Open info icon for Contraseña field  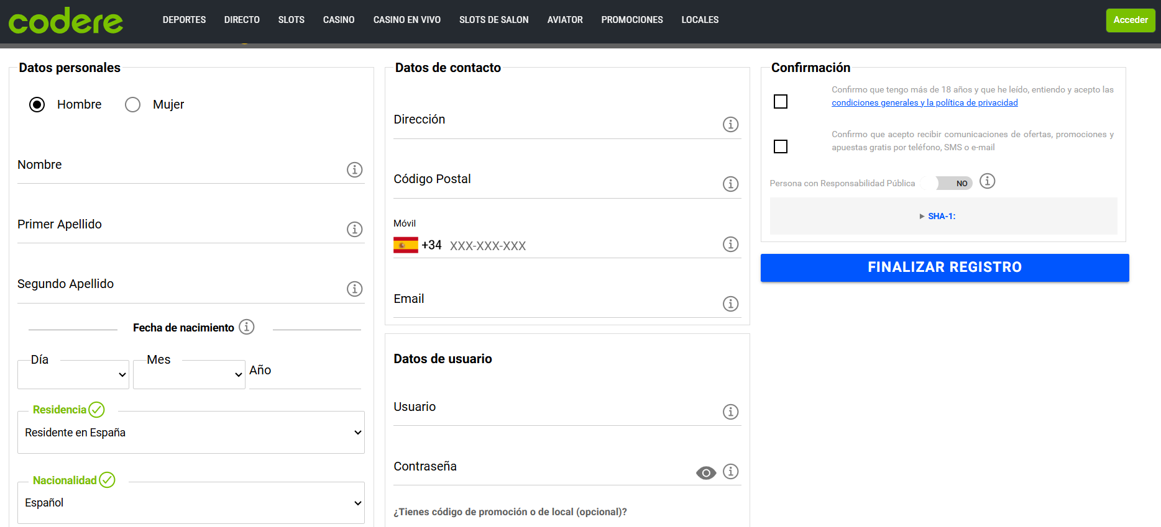pos(730,471)
